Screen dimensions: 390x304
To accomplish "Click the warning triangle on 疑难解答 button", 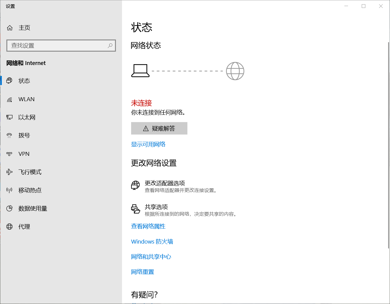I will (x=146, y=128).
